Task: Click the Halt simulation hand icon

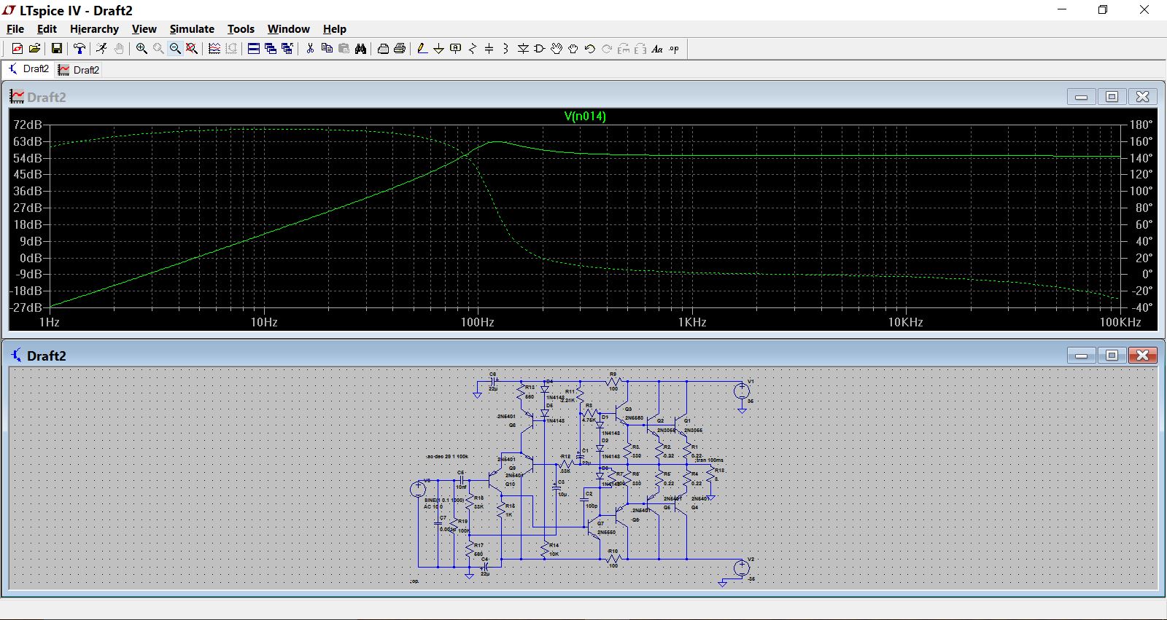Action: click(x=119, y=49)
